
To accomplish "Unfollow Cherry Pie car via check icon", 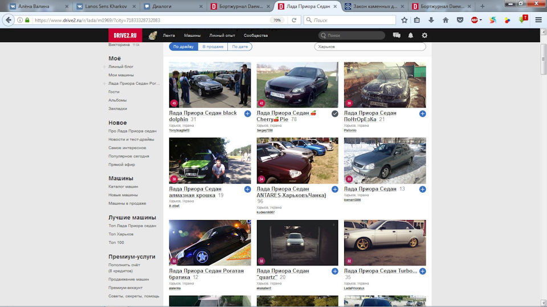I will pyautogui.click(x=335, y=114).
